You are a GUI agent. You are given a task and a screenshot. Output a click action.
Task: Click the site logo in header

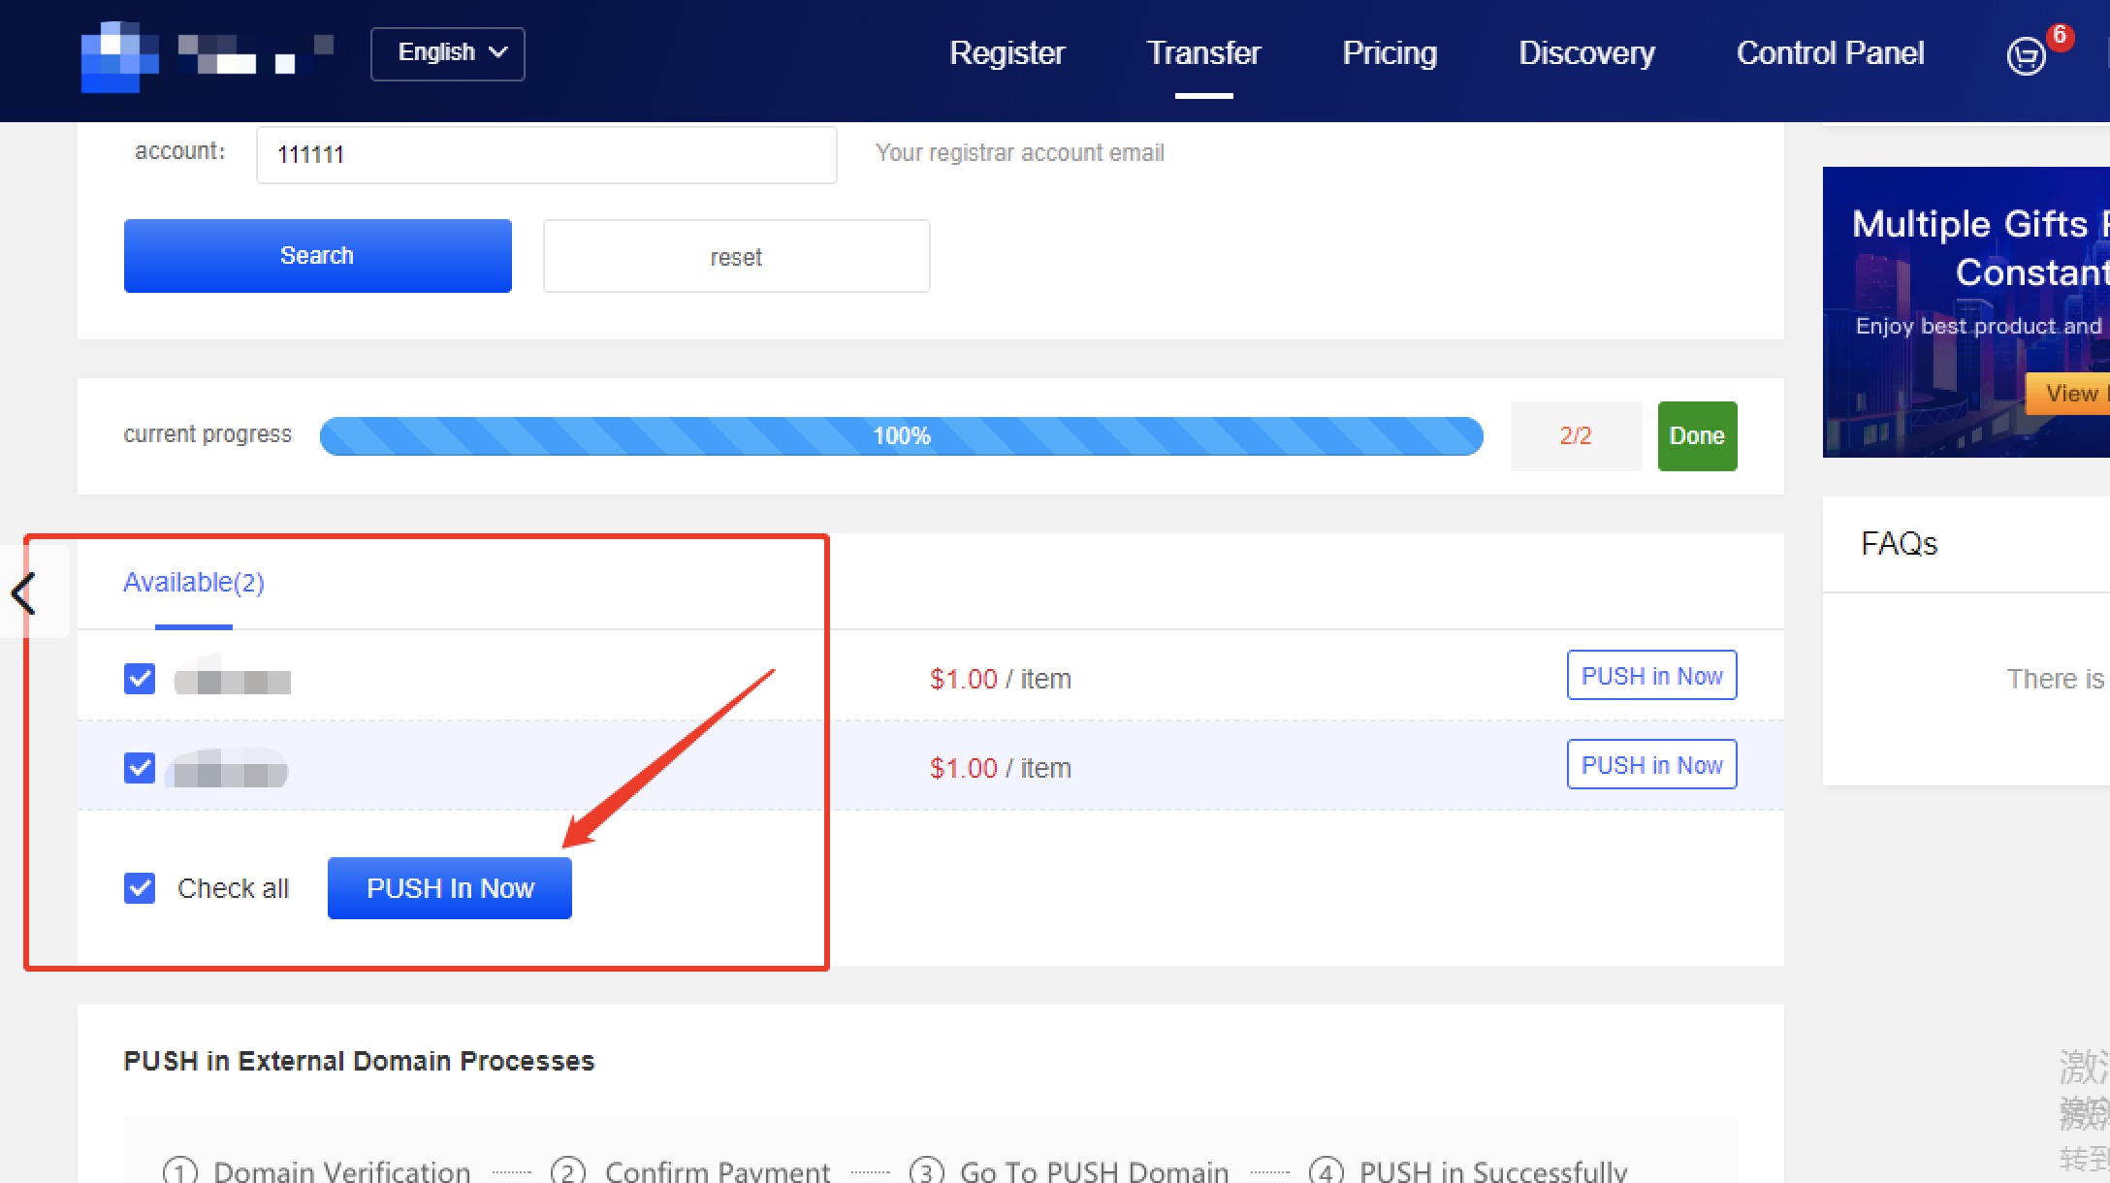point(118,56)
